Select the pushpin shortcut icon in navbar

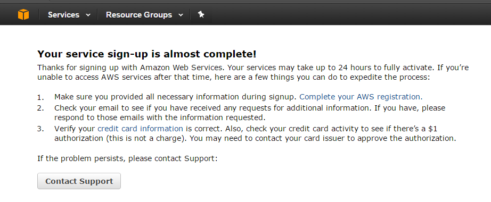pyautogui.click(x=201, y=14)
